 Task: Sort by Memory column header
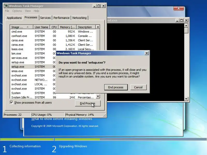68,27
